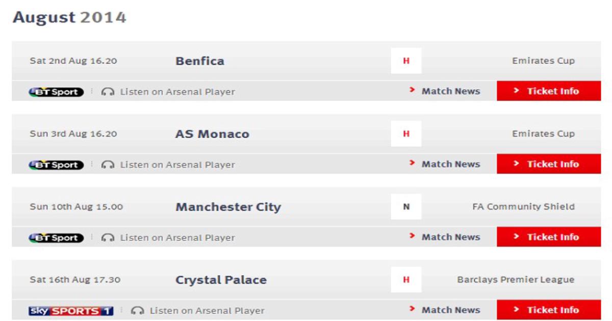Click headphones icon under Crystal Palace fixture
612x321 pixels.
tap(137, 311)
